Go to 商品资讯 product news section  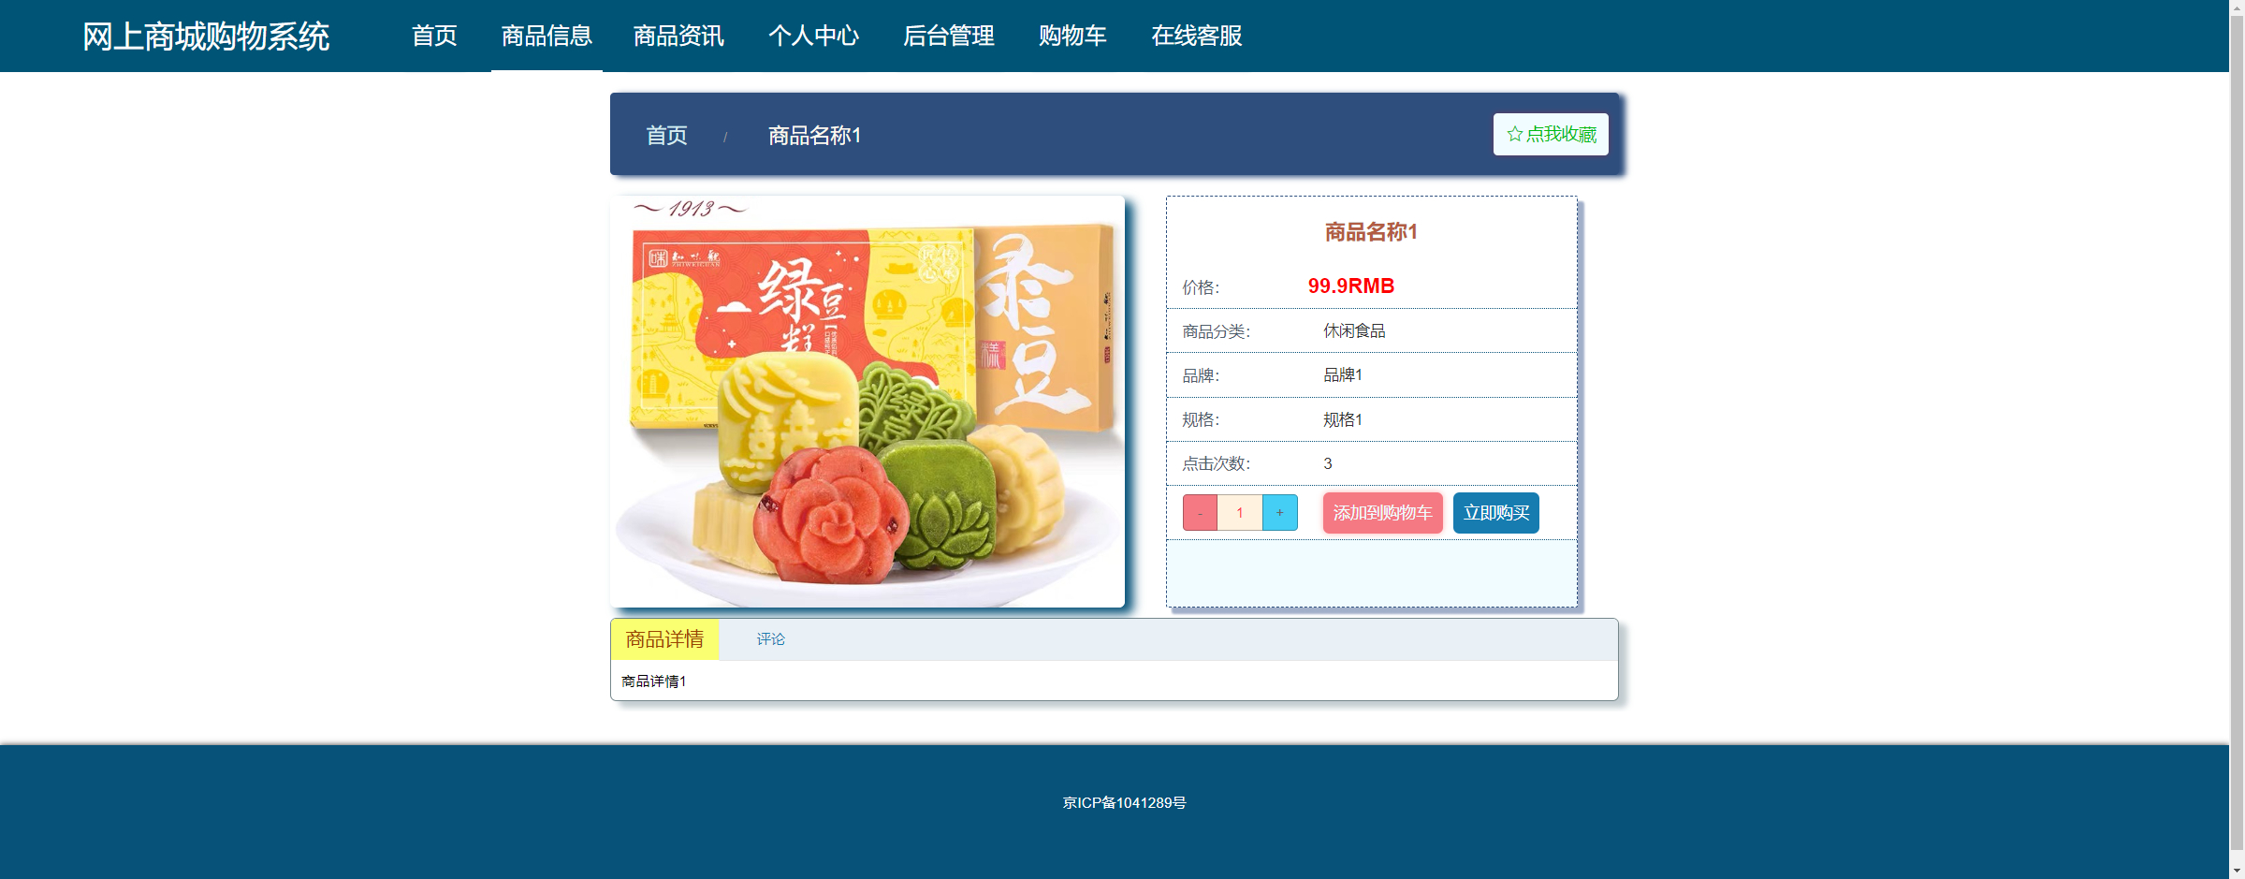coord(679,36)
